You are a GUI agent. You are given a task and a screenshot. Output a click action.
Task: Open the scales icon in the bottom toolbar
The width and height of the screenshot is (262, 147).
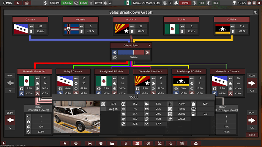(x=171, y=143)
